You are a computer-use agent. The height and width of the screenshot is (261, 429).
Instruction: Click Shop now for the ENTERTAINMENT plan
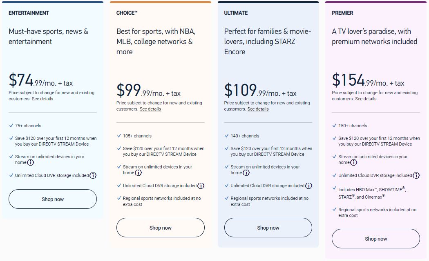pos(52,199)
